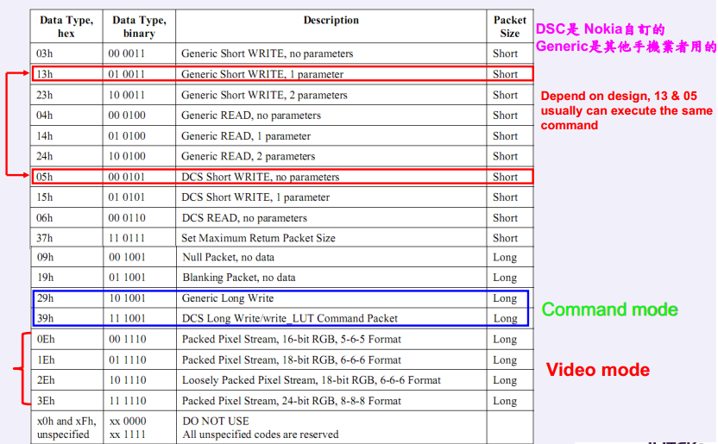This screenshot has width=718, height=444.
Task: Select 'Generic READ, no parameters' text
Action: pyautogui.click(x=251, y=116)
